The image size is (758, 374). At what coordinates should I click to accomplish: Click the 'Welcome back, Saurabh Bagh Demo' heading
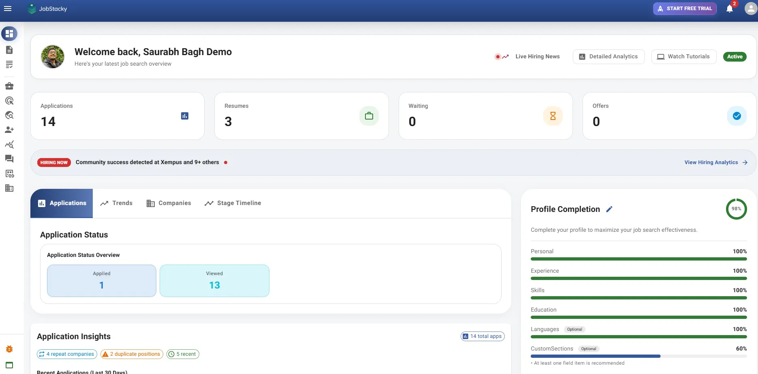(153, 52)
